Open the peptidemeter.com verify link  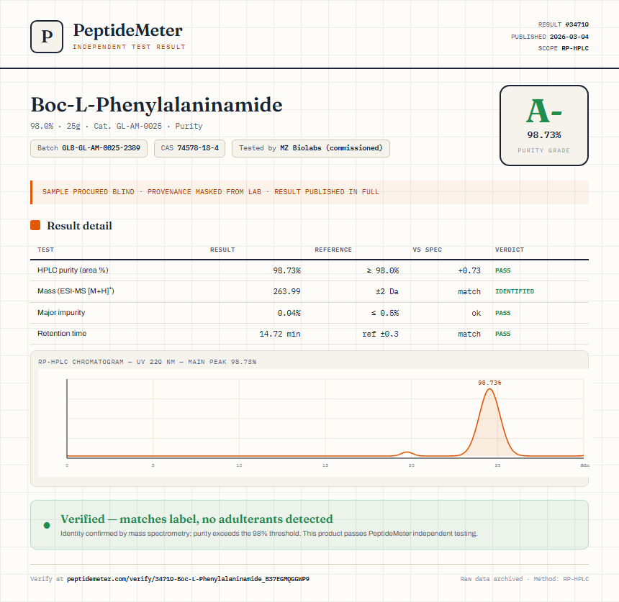tap(188, 579)
